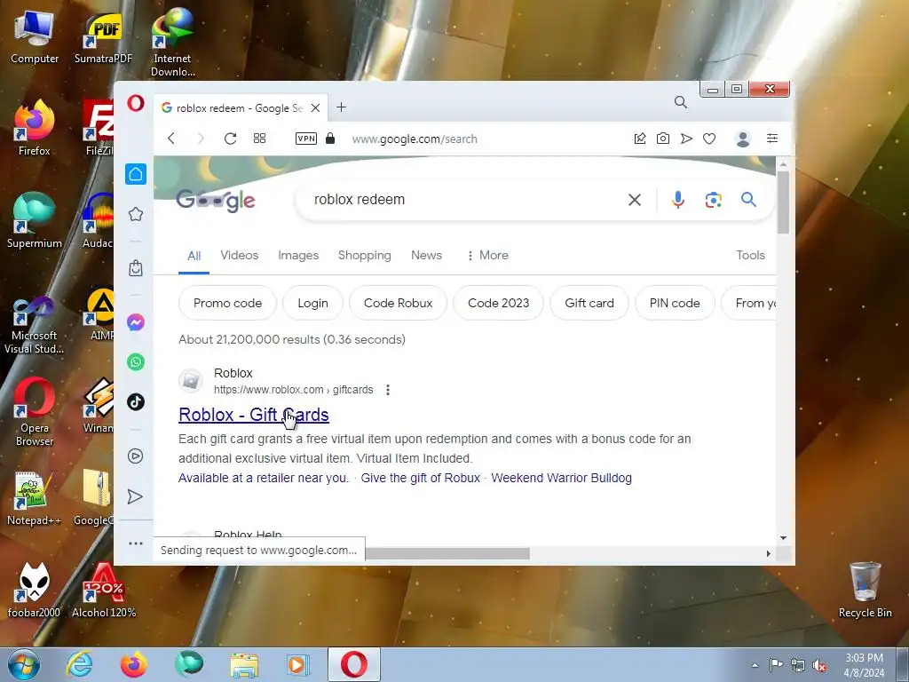Add page to bookmarks with the heart icon
This screenshot has width=909, height=682.
coord(709,139)
